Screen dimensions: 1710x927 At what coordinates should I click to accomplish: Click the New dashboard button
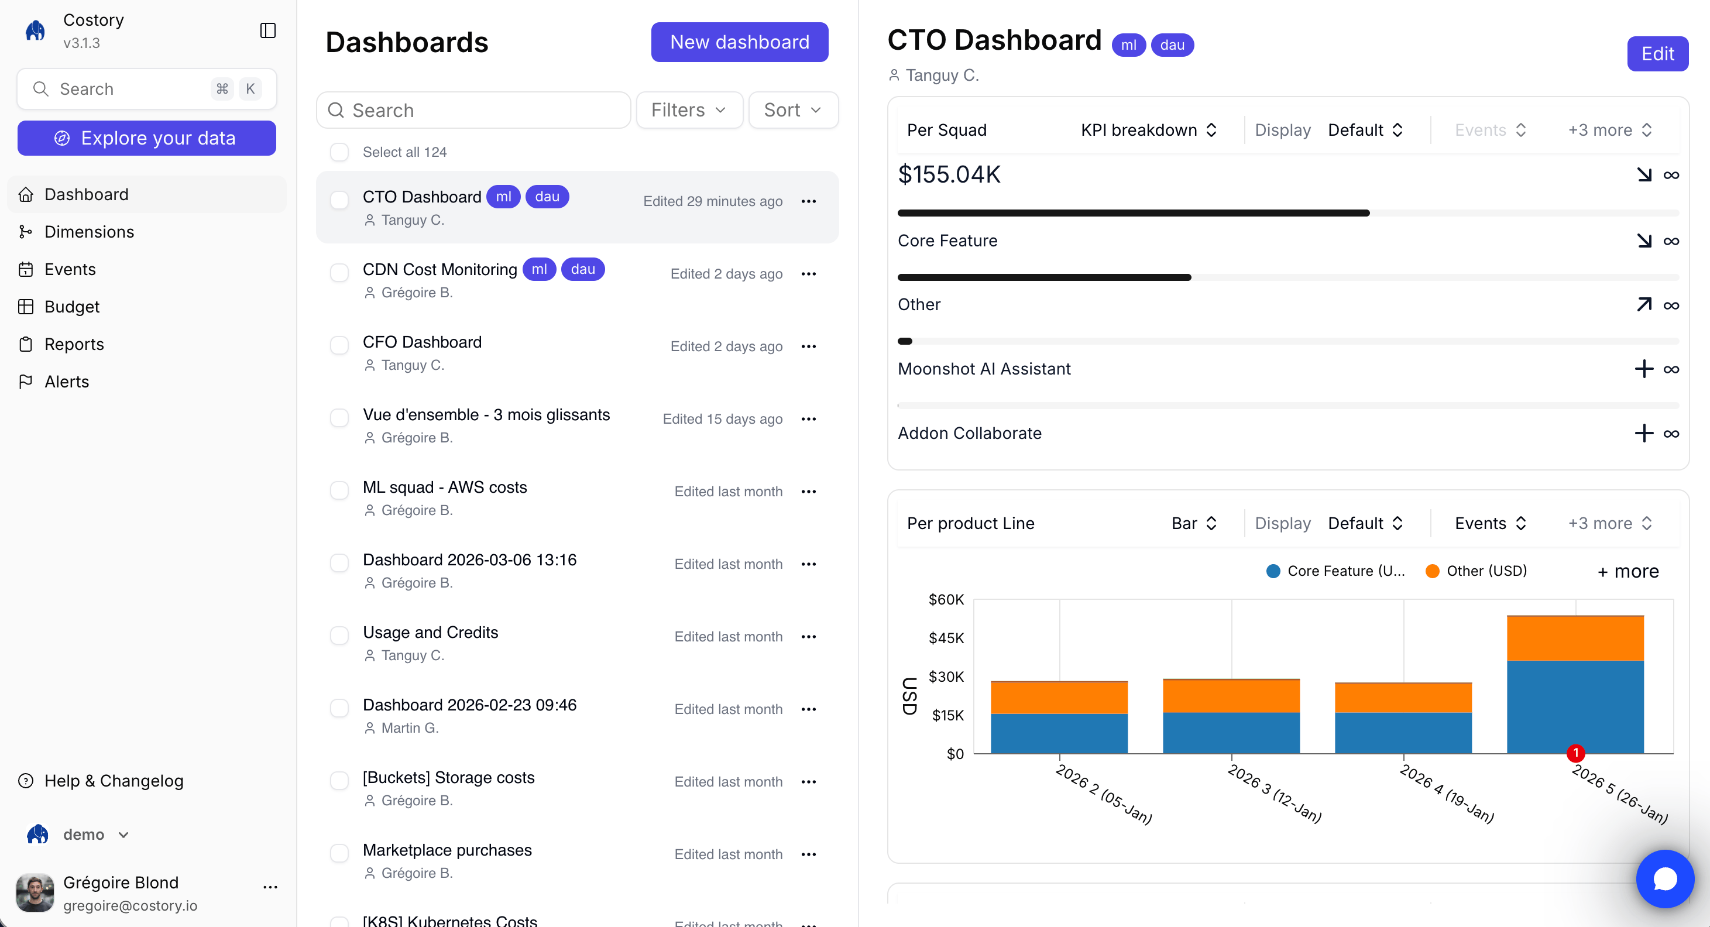pyautogui.click(x=740, y=42)
